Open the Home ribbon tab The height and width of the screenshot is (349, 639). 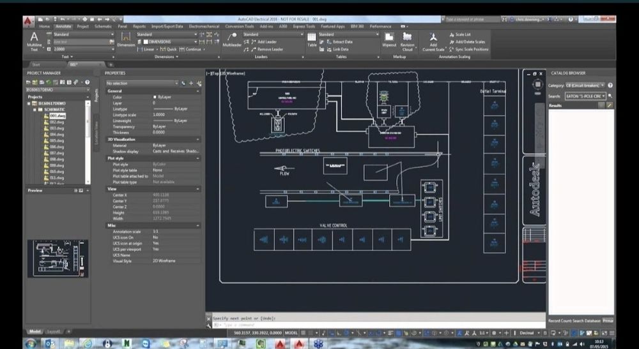[45, 26]
